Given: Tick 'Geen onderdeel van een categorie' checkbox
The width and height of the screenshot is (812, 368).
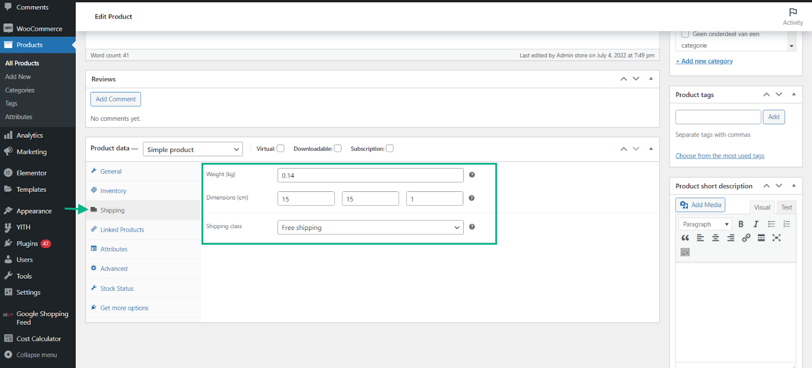Looking at the screenshot, I should click(x=685, y=34).
